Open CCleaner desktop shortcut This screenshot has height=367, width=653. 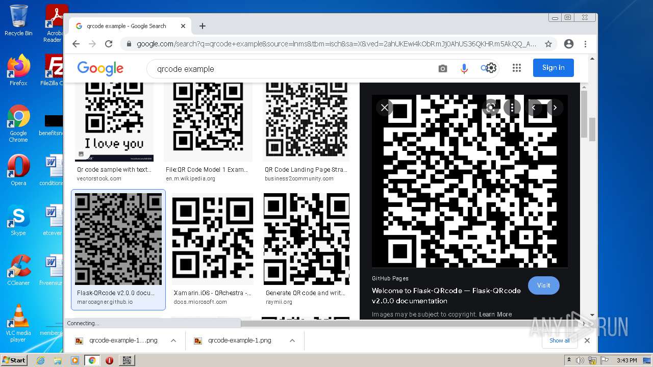click(18, 270)
